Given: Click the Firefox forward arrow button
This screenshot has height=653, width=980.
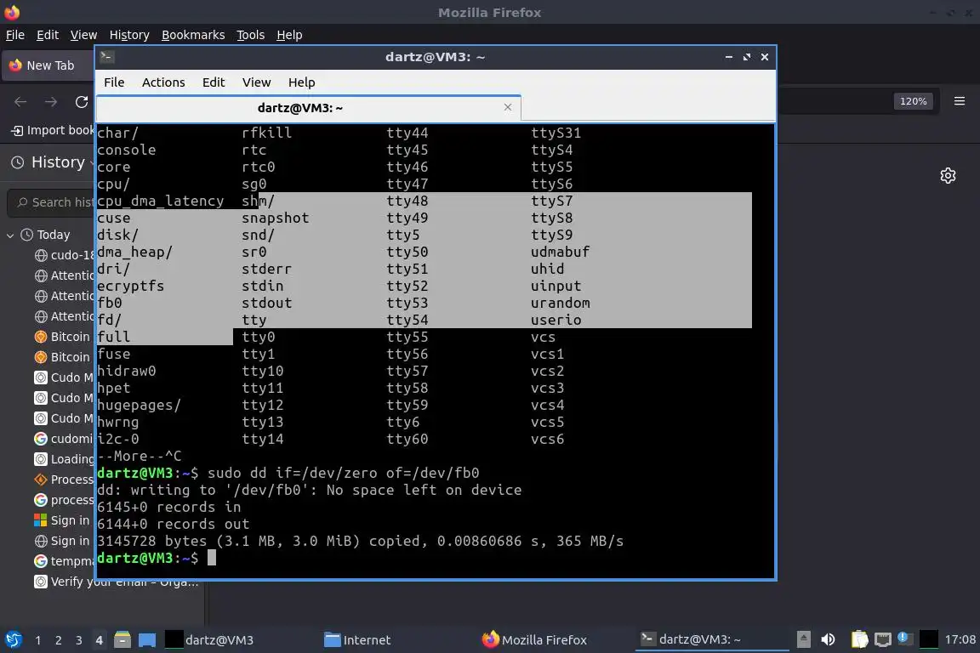Looking at the screenshot, I should coord(51,102).
